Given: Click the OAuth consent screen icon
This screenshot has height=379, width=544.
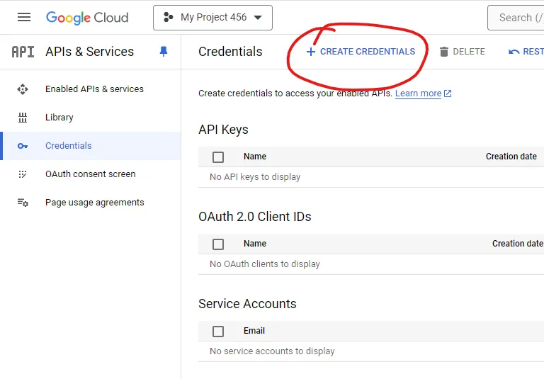Looking at the screenshot, I should coord(23,174).
